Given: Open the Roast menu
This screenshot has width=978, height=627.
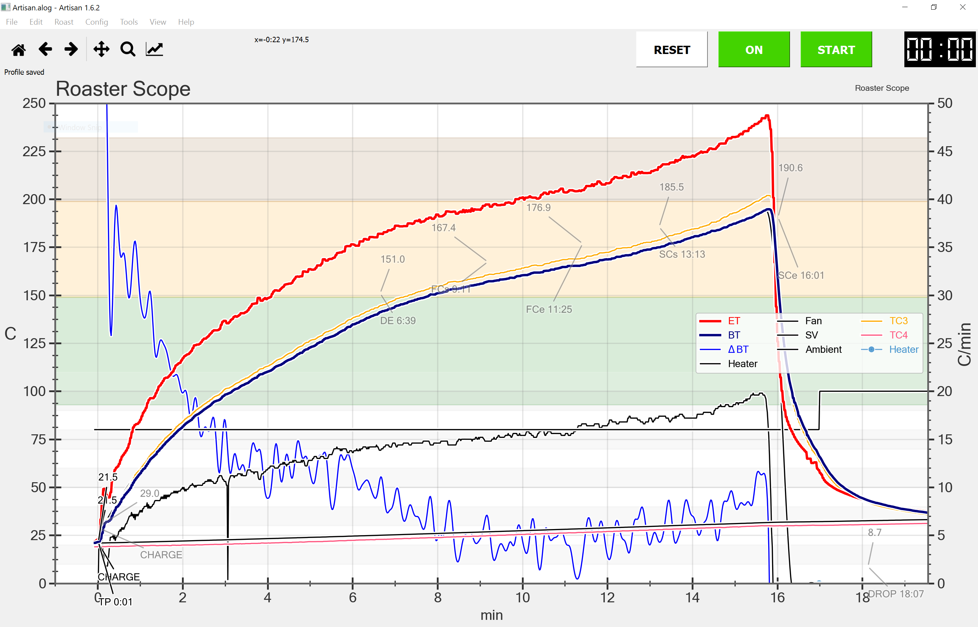Looking at the screenshot, I should pyautogui.click(x=64, y=22).
